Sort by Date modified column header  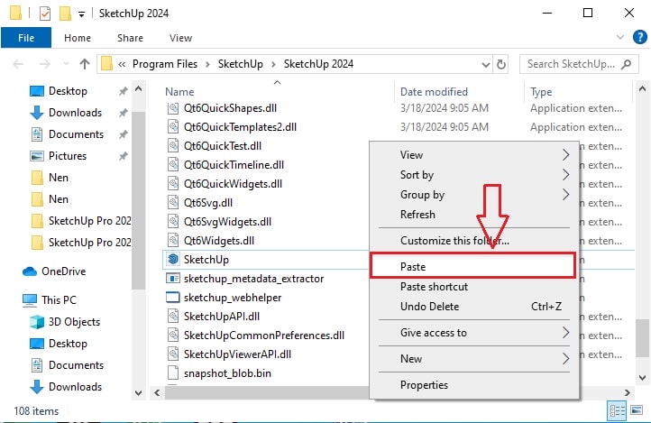click(x=434, y=92)
